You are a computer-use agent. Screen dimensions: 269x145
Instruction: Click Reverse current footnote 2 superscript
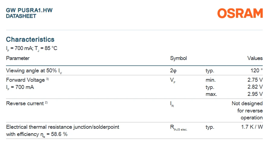tap(46, 102)
